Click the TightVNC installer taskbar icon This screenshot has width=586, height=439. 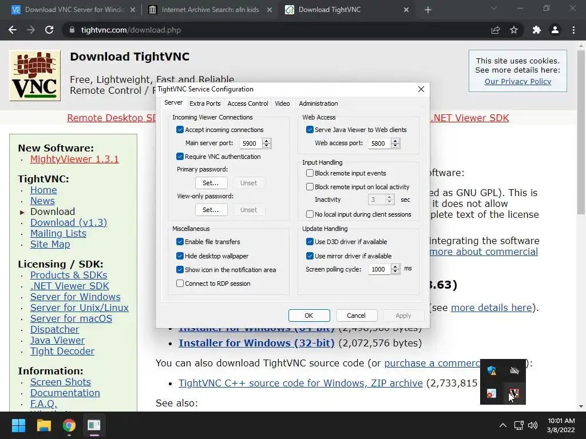pos(94,425)
